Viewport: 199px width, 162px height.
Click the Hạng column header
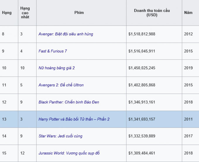click(x=7, y=13)
